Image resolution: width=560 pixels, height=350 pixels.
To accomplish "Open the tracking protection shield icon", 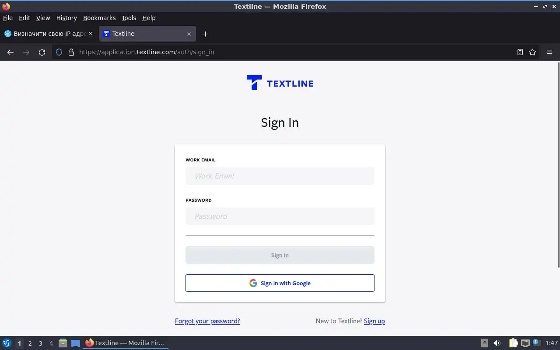I will click(x=59, y=52).
